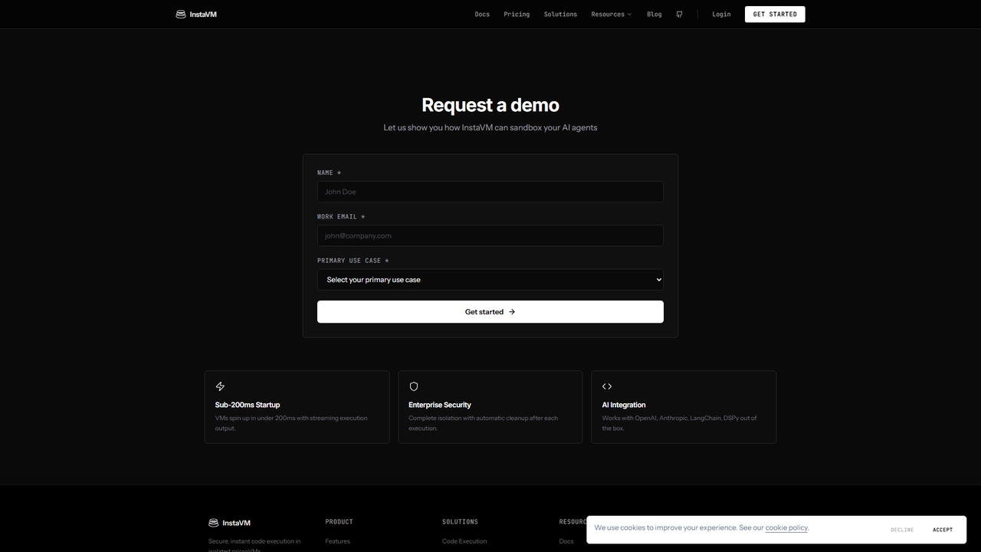This screenshot has width=981, height=552.
Task: Click the Request a demo heading
Action: pyautogui.click(x=490, y=105)
